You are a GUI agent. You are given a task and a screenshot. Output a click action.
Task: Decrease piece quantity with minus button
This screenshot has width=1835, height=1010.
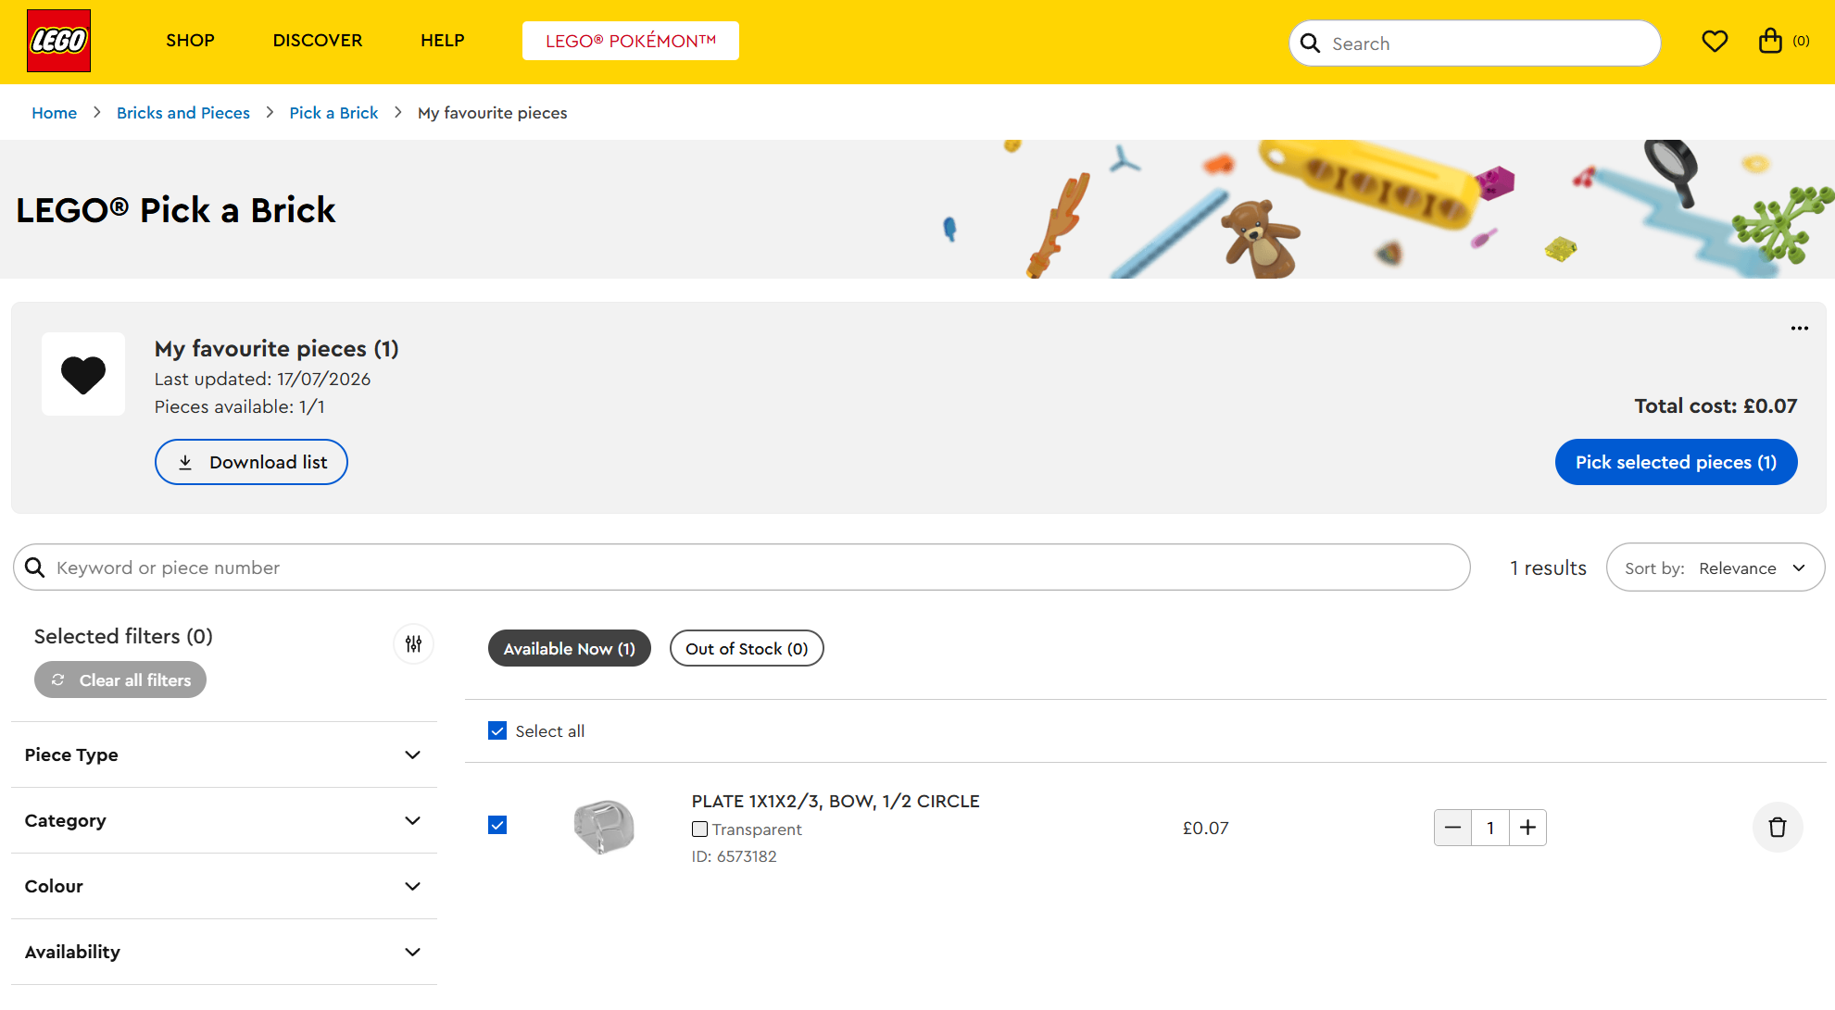(1452, 828)
